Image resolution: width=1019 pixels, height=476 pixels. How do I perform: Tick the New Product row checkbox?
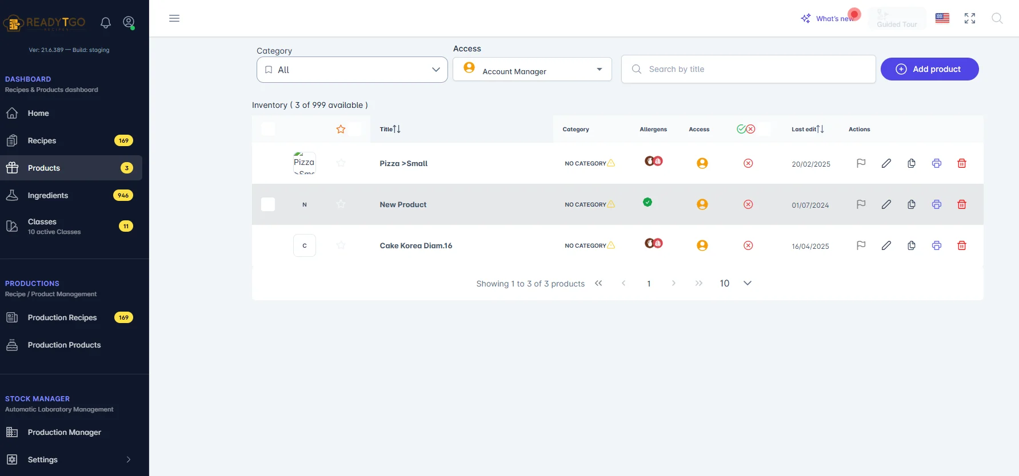pyautogui.click(x=268, y=204)
